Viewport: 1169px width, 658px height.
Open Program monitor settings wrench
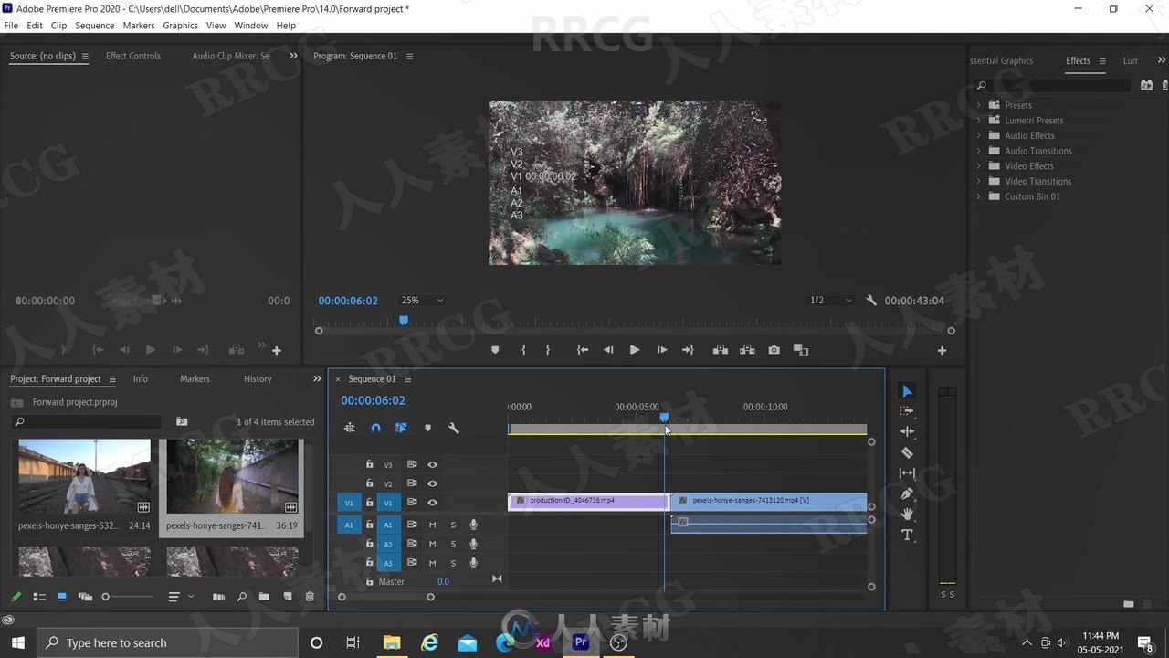coord(871,300)
